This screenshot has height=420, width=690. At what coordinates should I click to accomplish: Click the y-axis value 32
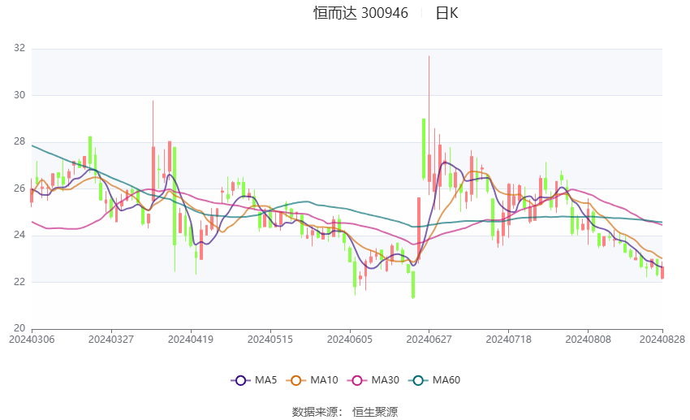[19, 48]
